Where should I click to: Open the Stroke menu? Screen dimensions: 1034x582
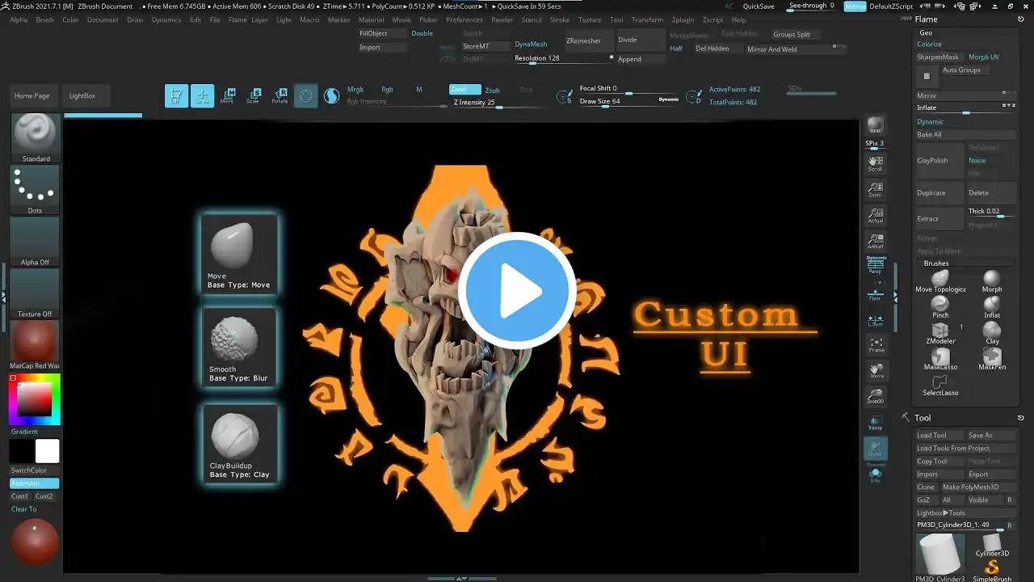pyautogui.click(x=560, y=19)
